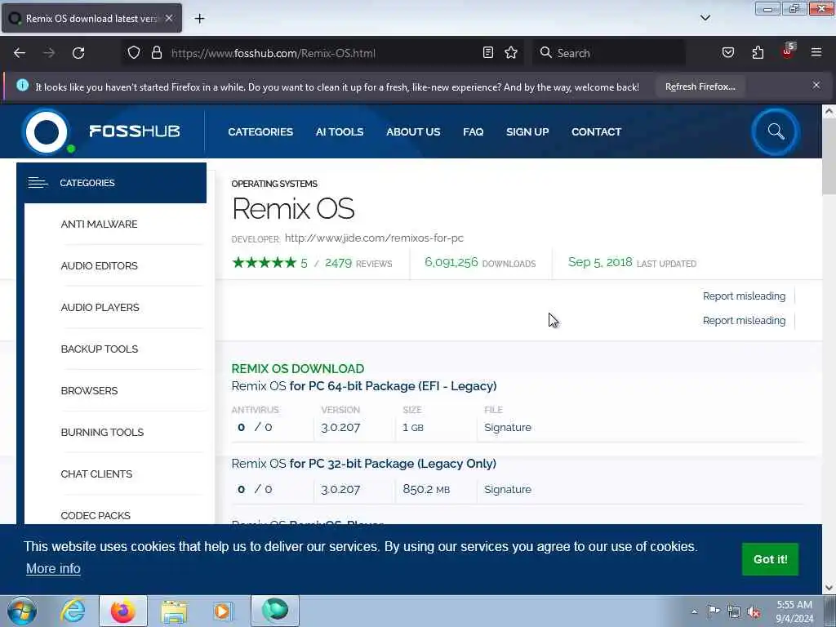Open the taskbar clock showing 5:55 AM

tap(794, 611)
